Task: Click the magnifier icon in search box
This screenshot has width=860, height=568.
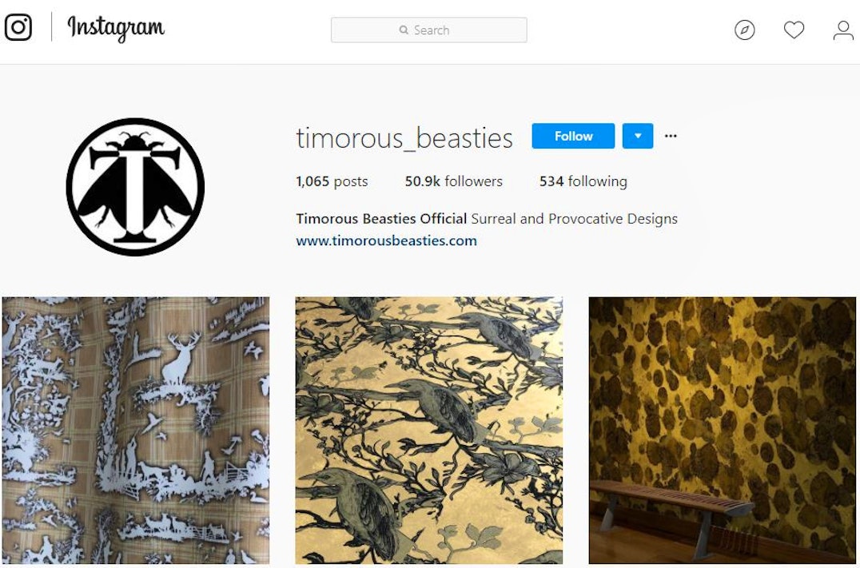Action: tap(404, 30)
